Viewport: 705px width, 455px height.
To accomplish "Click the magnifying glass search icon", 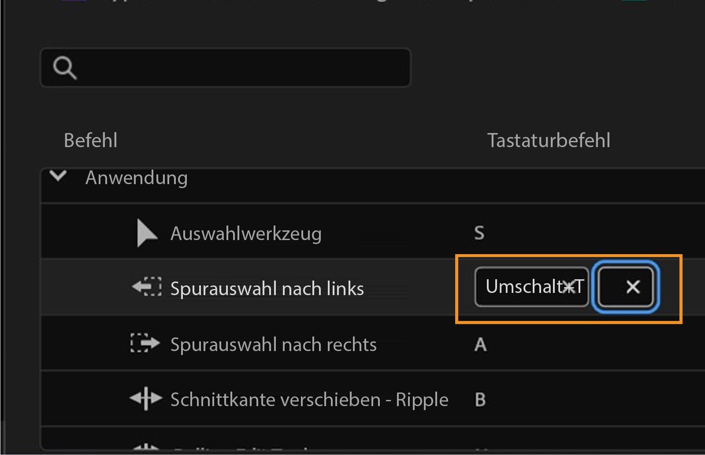I will tap(65, 68).
